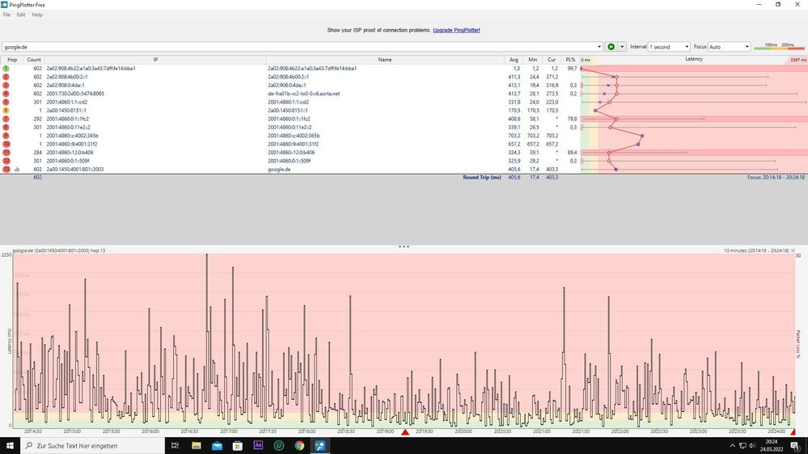This screenshot has width=808, height=454.
Task: Click the Name column header
Action: coord(385,60)
